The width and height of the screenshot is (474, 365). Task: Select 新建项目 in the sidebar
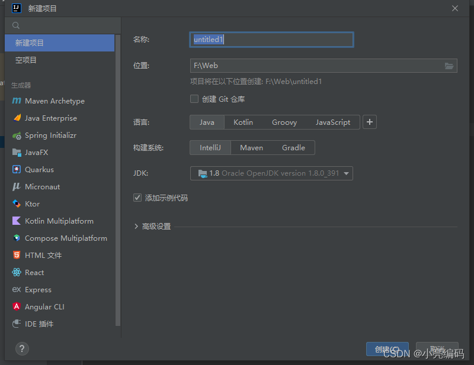coord(60,43)
